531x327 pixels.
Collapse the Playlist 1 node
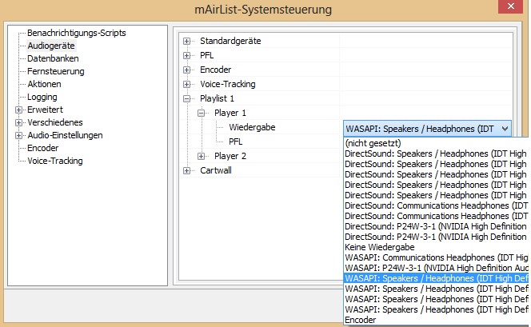pyautogui.click(x=187, y=98)
